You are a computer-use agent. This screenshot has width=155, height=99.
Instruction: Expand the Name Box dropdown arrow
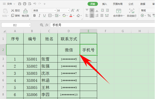(30, 25)
